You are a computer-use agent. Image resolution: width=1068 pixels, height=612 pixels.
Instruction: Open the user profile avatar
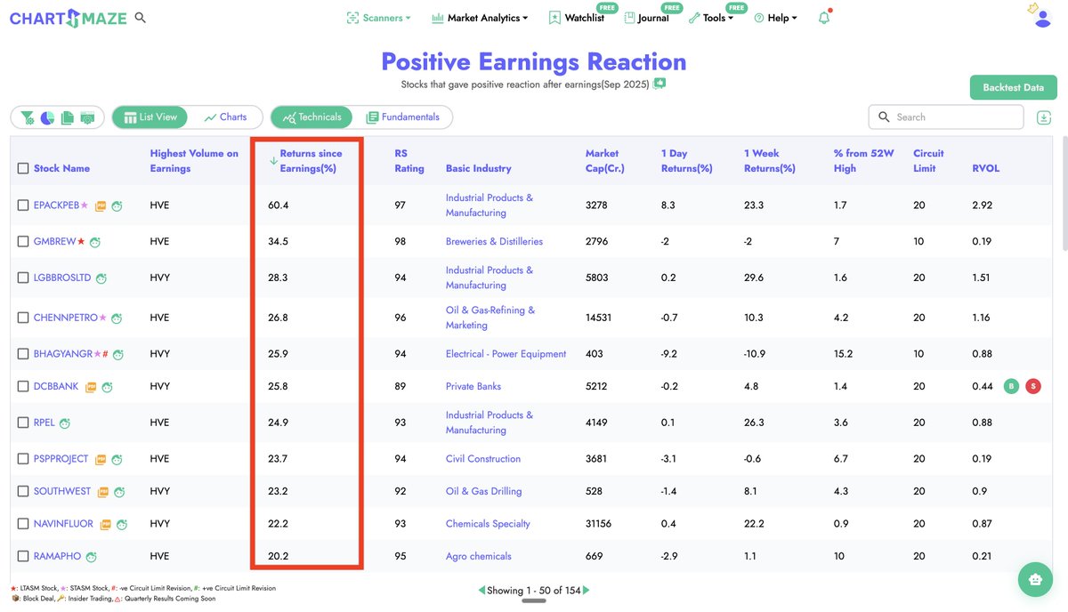(x=1043, y=18)
